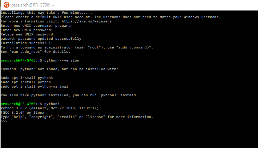Click the 'python3' command after the second prompt

click(52, 104)
